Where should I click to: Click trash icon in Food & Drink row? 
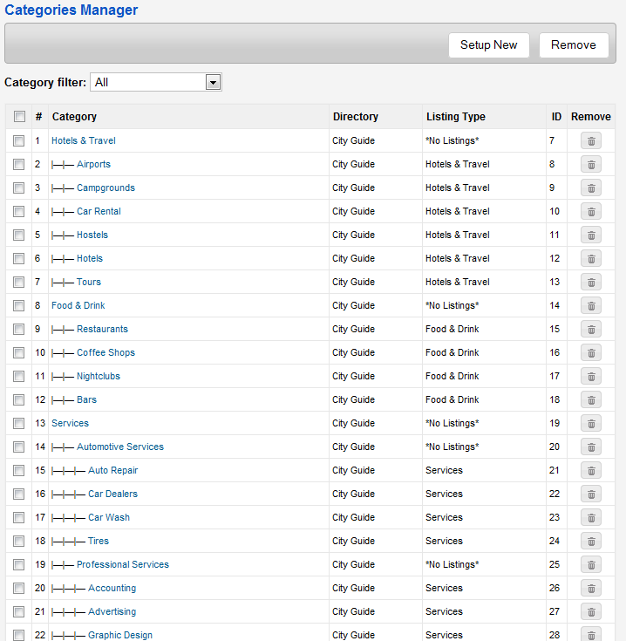pos(590,305)
